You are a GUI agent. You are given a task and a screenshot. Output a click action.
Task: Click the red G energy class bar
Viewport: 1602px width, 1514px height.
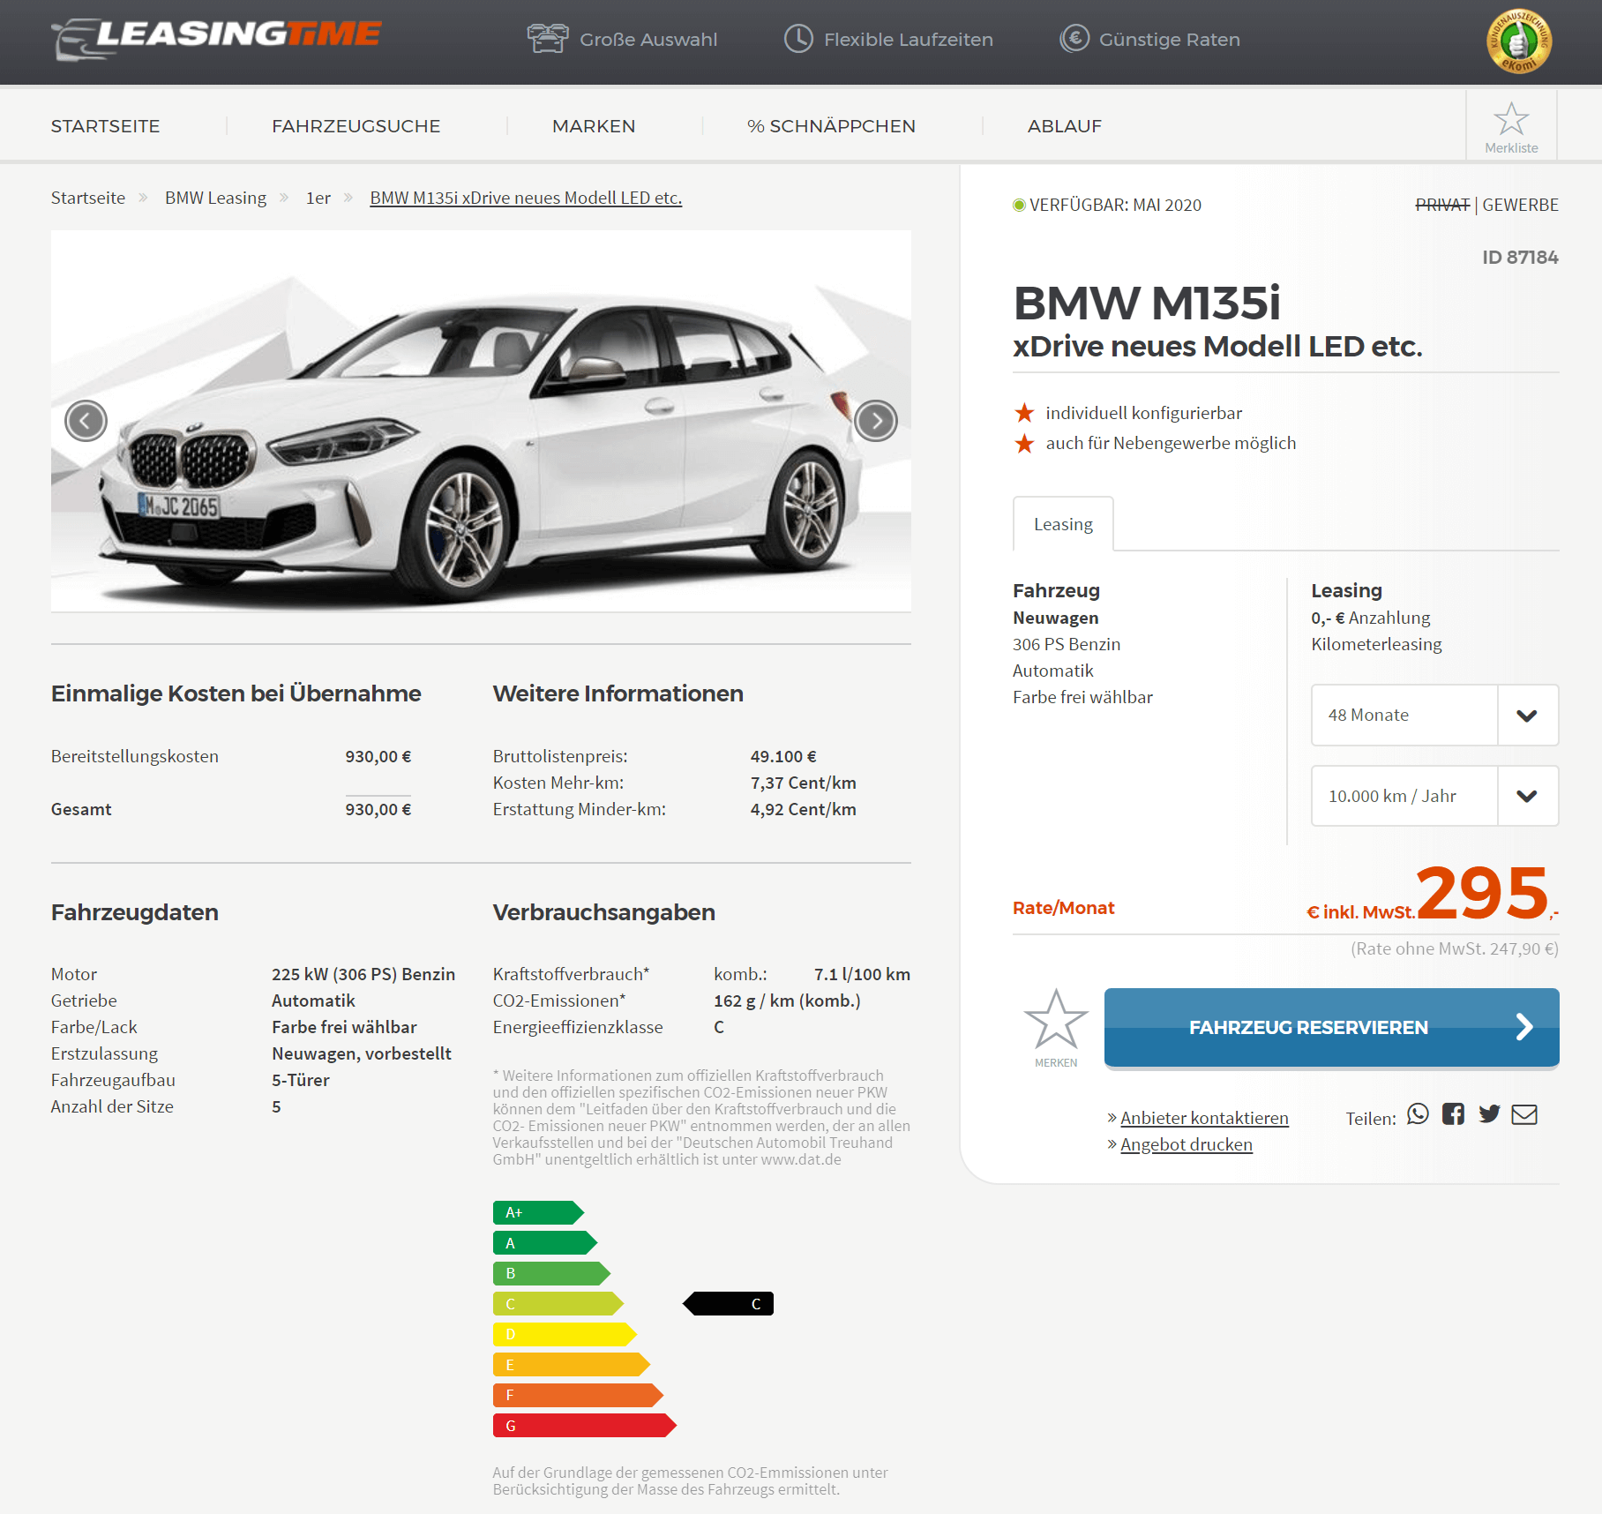(x=584, y=1425)
